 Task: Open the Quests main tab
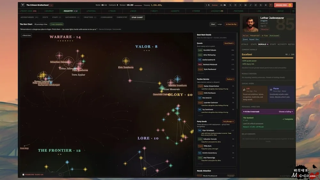[x=175, y=11]
